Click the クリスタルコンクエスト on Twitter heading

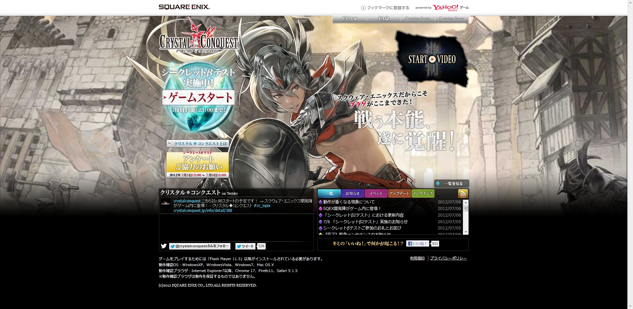pos(199,193)
